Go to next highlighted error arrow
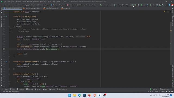 (x=170, y=11)
